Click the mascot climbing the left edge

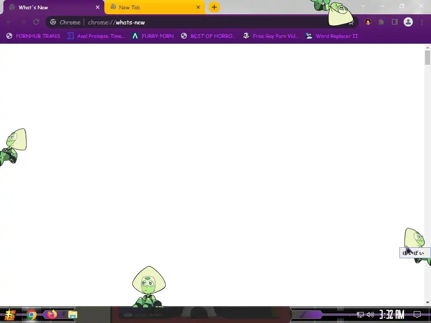pyautogui.click(x=13, y=147)
